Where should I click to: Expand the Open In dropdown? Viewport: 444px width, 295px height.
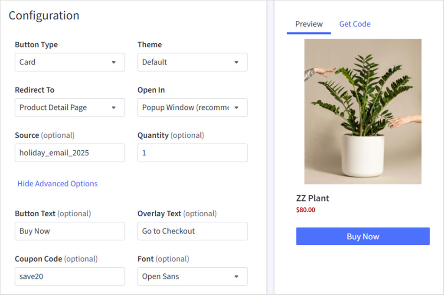tap(192, 107)
